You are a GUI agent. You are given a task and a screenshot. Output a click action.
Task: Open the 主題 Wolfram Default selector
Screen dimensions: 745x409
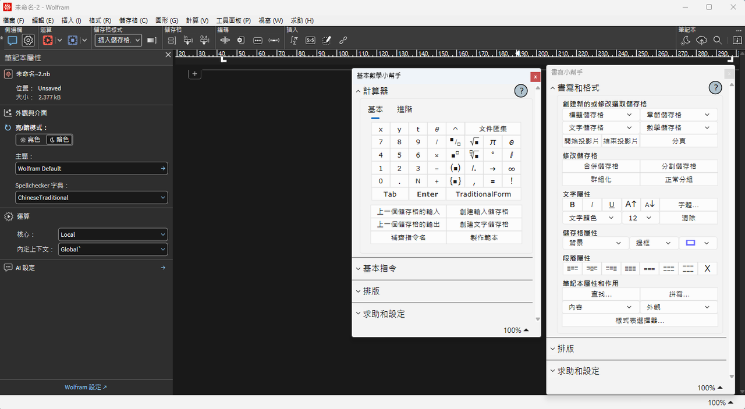tap(91, 168)
